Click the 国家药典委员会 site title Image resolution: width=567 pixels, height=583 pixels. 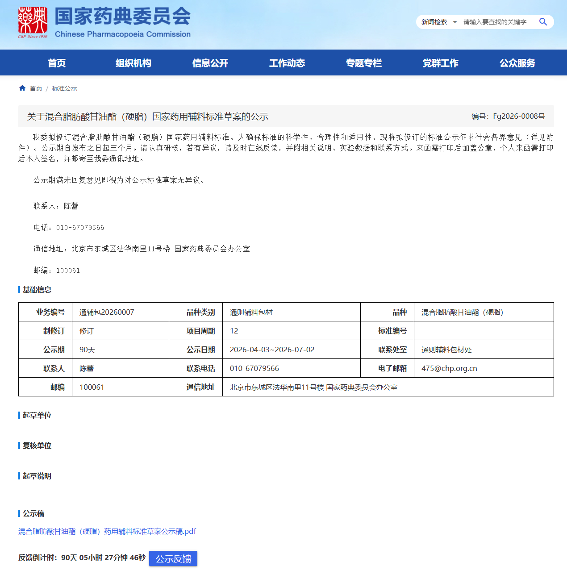coord(123,17)
